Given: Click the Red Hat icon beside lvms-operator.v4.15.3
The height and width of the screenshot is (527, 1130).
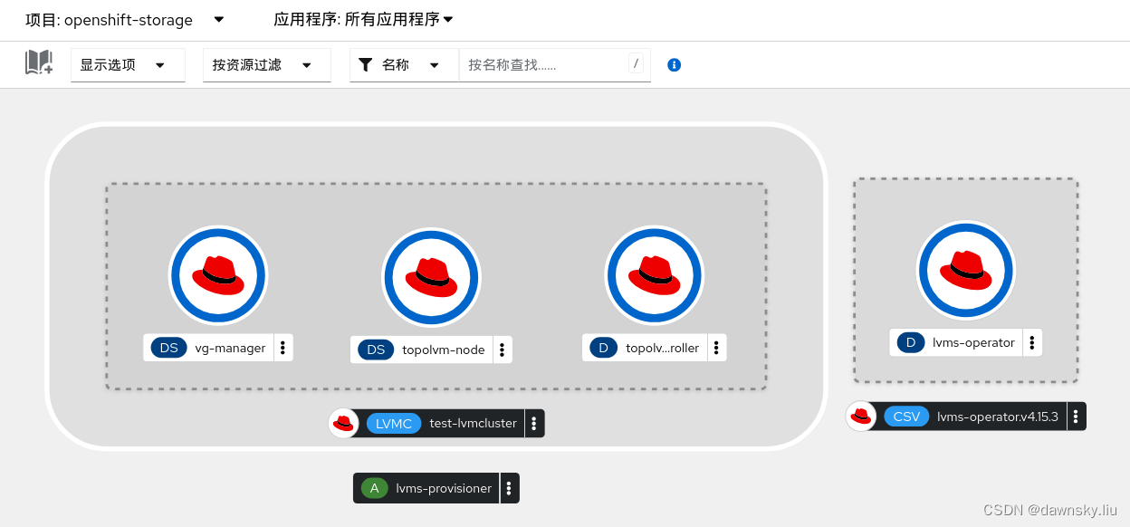Looking at the screenshot, I should [x=860, y=417].
